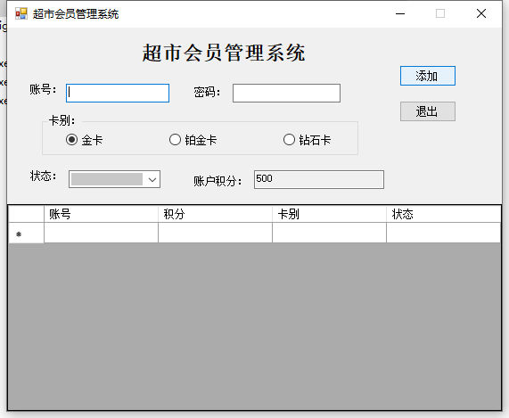
Task: Expand the 状态 dropdown arrow
Action: [152, 179]
